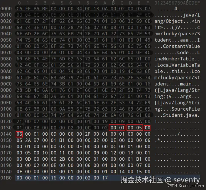Click byte B7 in row 0150
This screenshot has height=190, width=206.
point(36,140)
